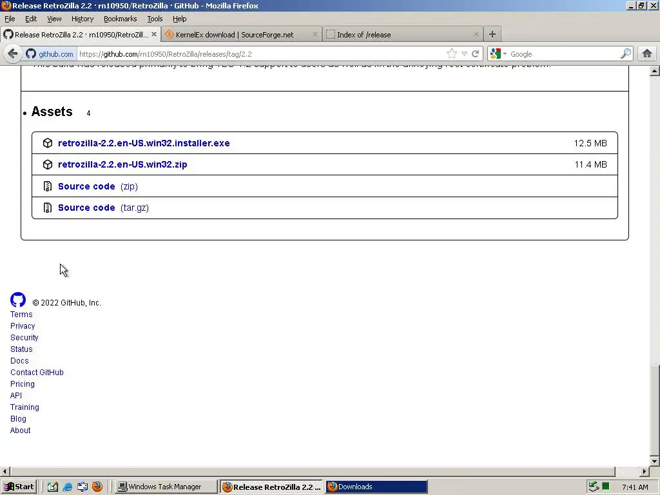
Task: Open the Status footer link
Action: tap(21, 349)
